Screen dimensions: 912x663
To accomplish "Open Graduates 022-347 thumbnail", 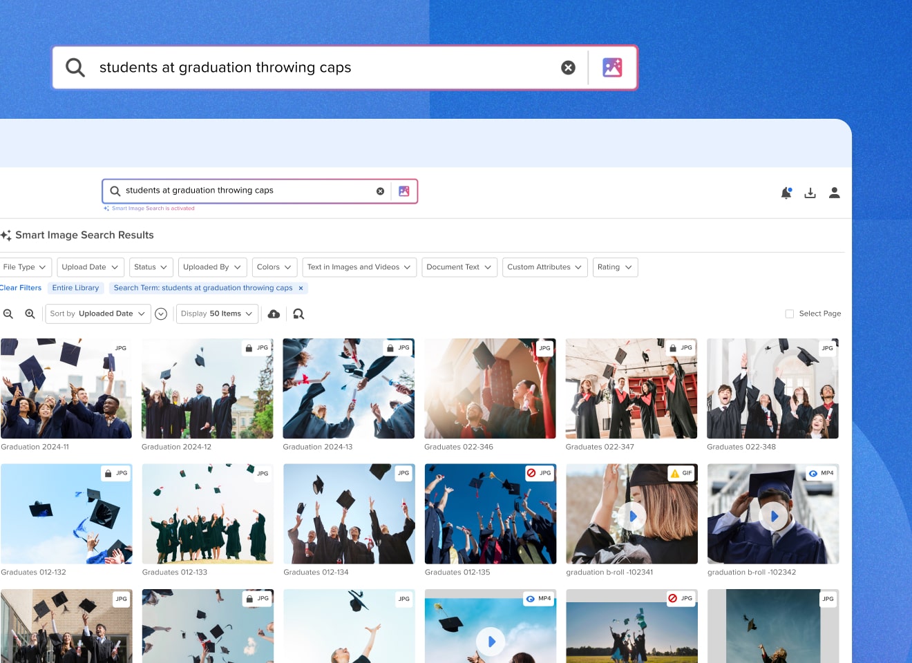I will (631, 388).
